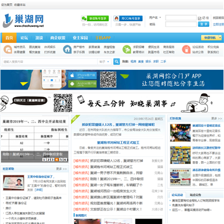Click the blue house category icon
The image size is (224, 224).
(x=67, y=49)
